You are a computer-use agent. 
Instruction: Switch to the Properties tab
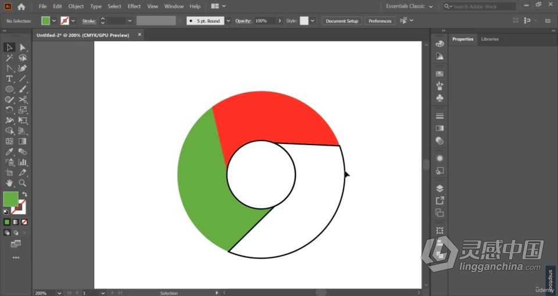pos(463,39)
